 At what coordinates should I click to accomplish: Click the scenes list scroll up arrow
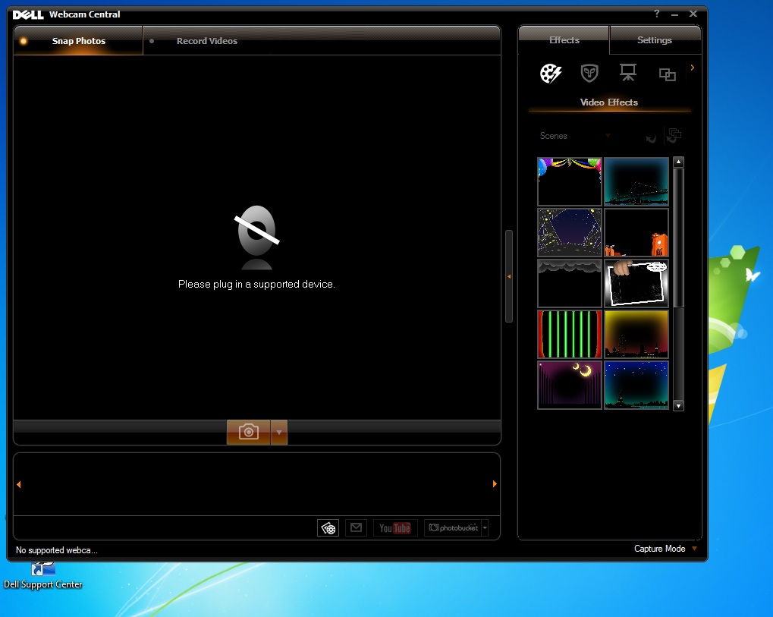(x=678, y=162)
